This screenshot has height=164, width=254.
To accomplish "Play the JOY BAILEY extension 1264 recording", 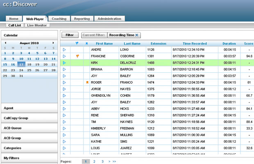I will point(64,76).
